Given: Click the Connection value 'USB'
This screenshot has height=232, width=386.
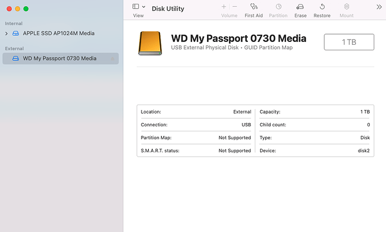Looking at the screenshot, I should click(246, 125).
